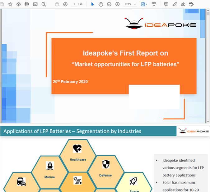Send file by email envelope icon

coord(35,4)
